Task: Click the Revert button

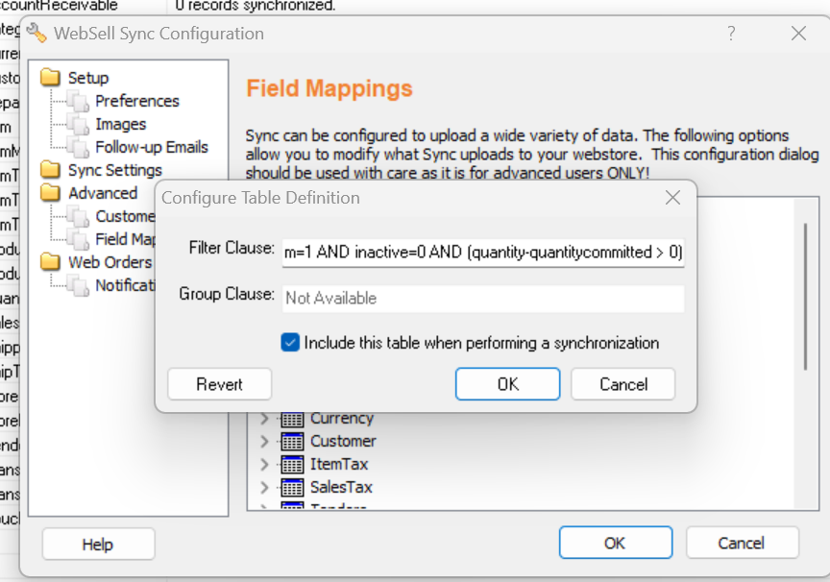Action: [220, 384]
